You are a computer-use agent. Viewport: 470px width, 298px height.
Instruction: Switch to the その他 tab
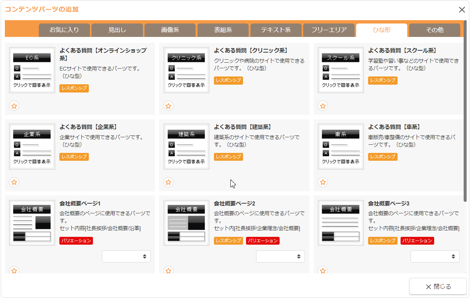click(435, 30)
